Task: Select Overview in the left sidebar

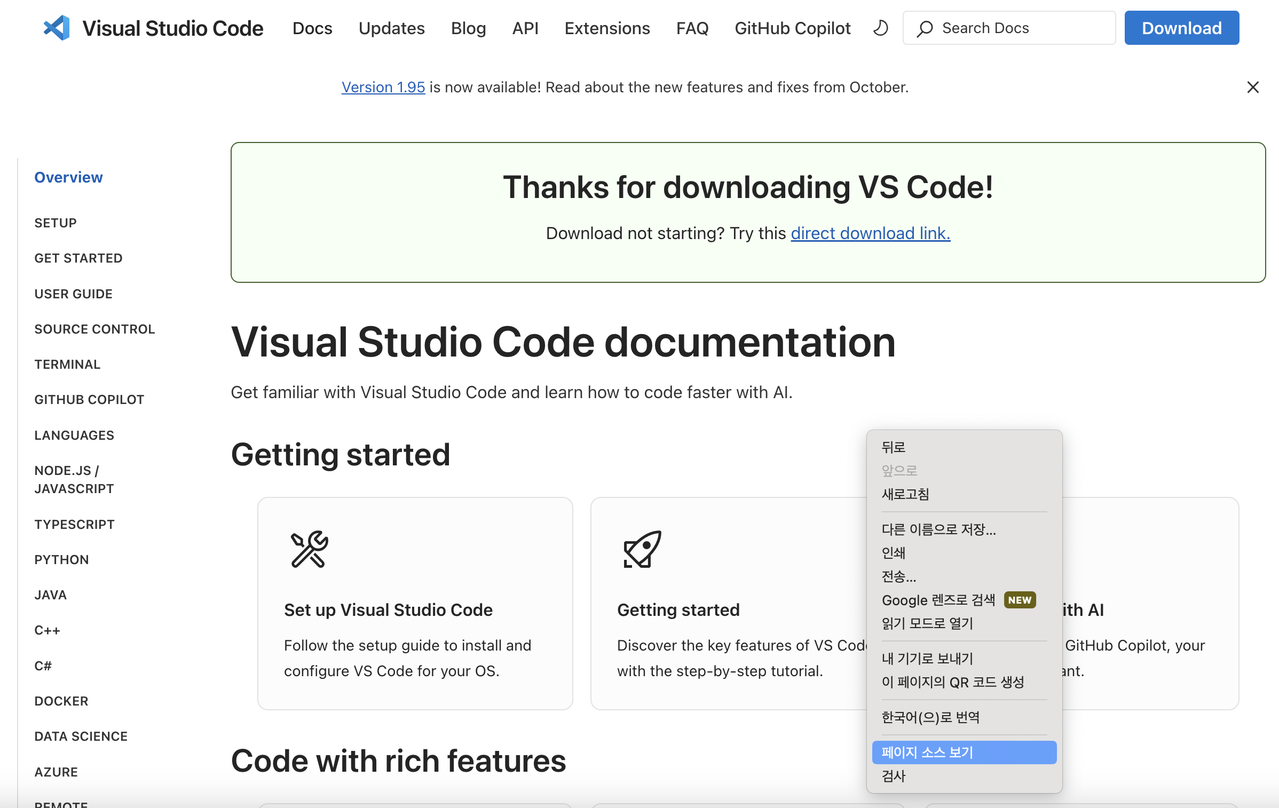Action: coord(68,177)
